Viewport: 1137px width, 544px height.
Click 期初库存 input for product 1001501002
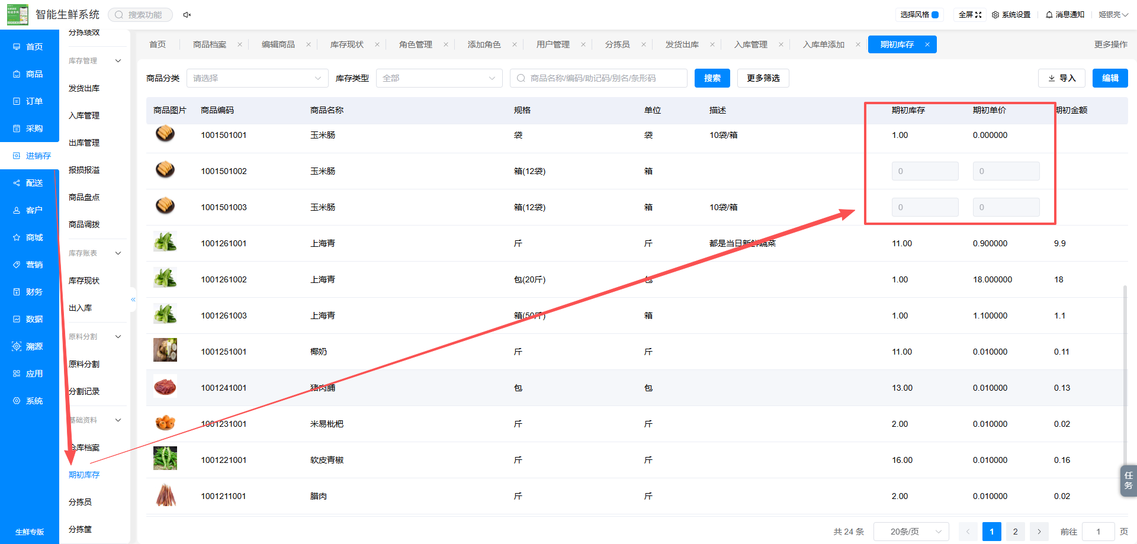(925, 171)
